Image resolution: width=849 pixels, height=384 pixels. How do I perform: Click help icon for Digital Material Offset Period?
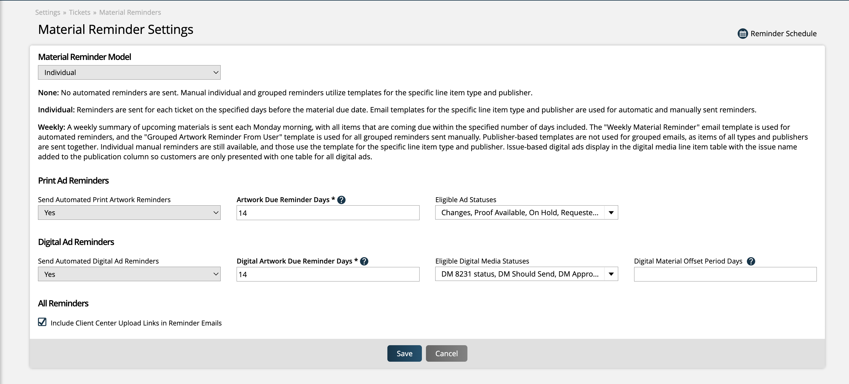[x=751, y=261]
